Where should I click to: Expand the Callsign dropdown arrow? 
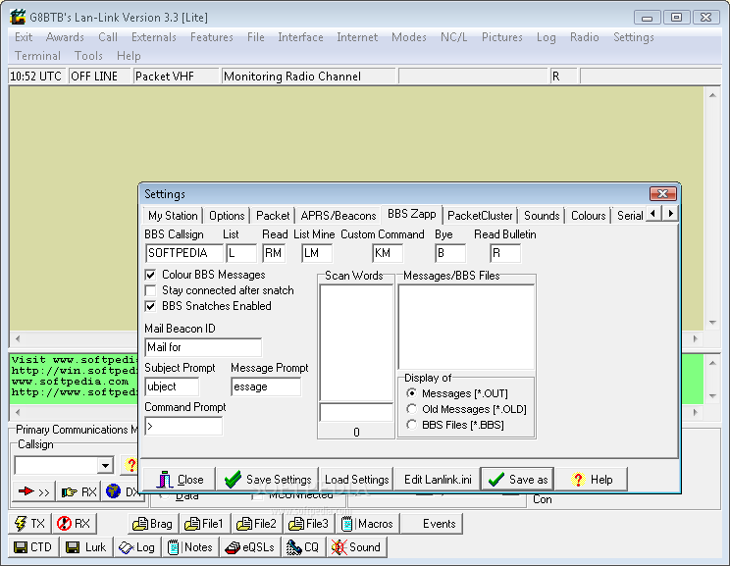click(105, 465)
